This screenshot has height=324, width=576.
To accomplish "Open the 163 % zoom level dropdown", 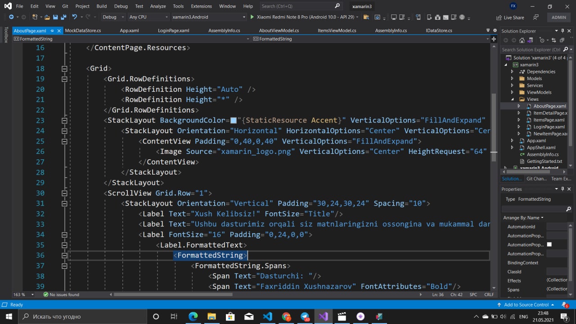I will point(24,294).
